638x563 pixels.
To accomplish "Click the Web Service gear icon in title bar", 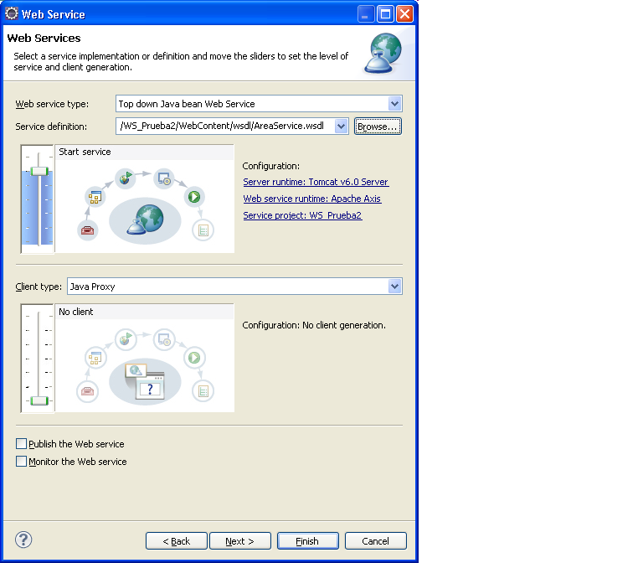I will [12, 13].
